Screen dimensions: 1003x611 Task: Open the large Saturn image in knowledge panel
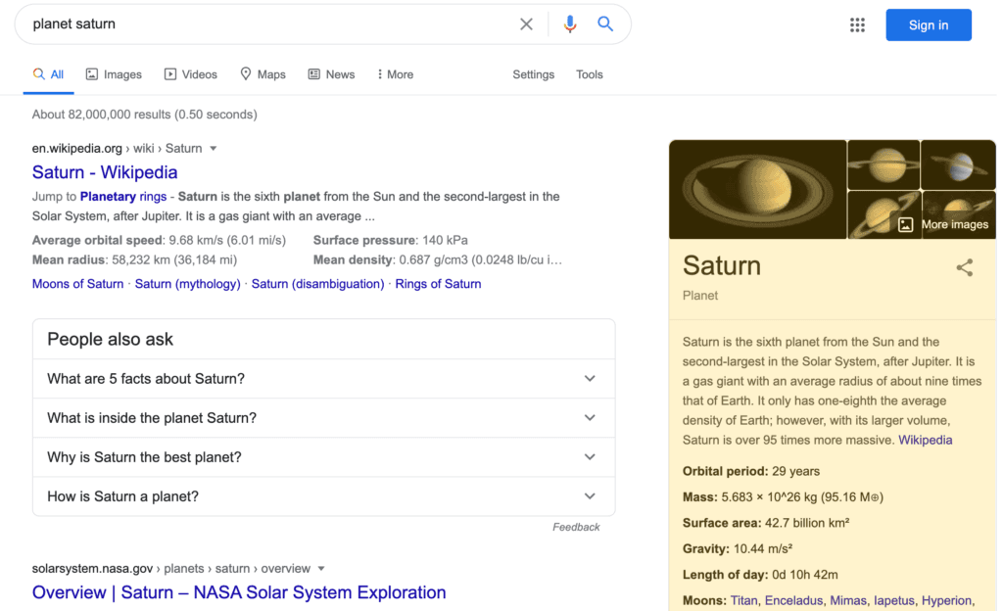pyautogui.click(x=757, y=189)
